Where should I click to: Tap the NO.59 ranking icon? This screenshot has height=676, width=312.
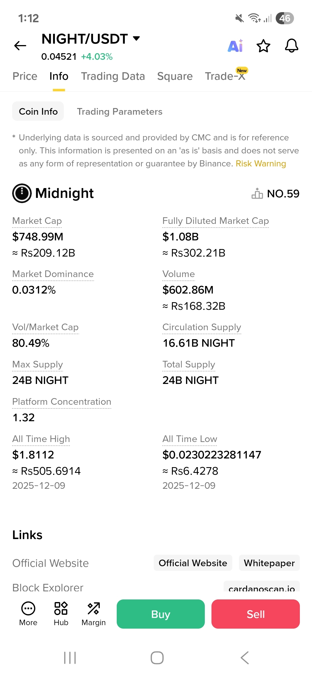tap(257, 194)
